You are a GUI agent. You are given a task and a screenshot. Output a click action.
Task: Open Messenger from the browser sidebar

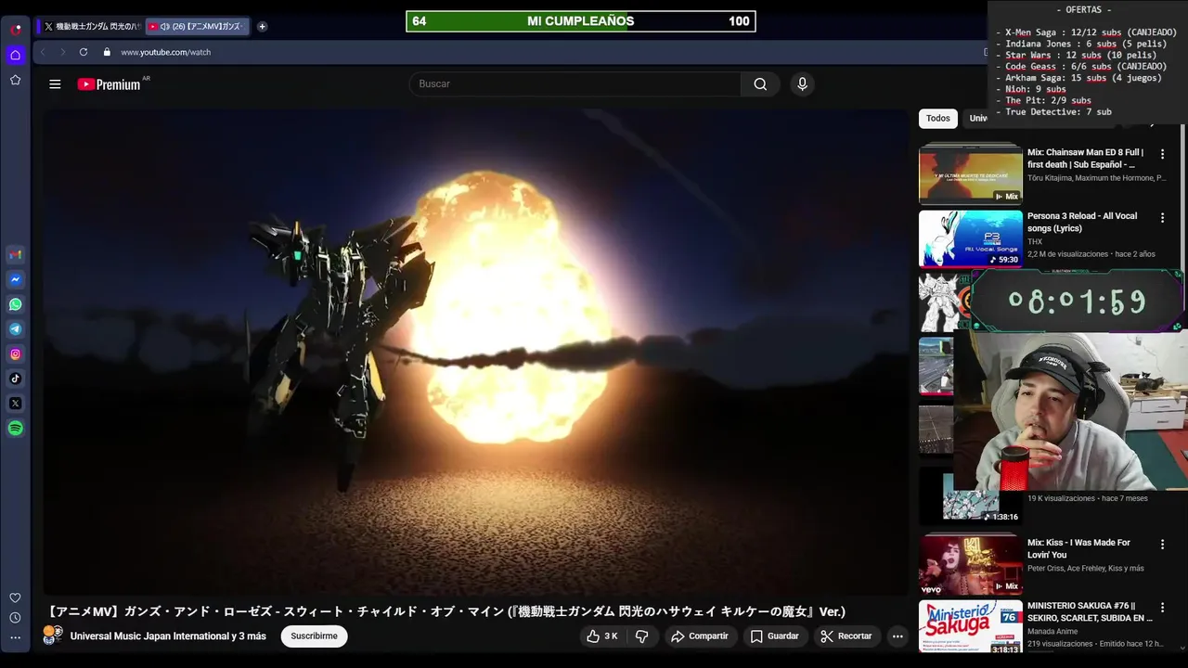point(16,279)
